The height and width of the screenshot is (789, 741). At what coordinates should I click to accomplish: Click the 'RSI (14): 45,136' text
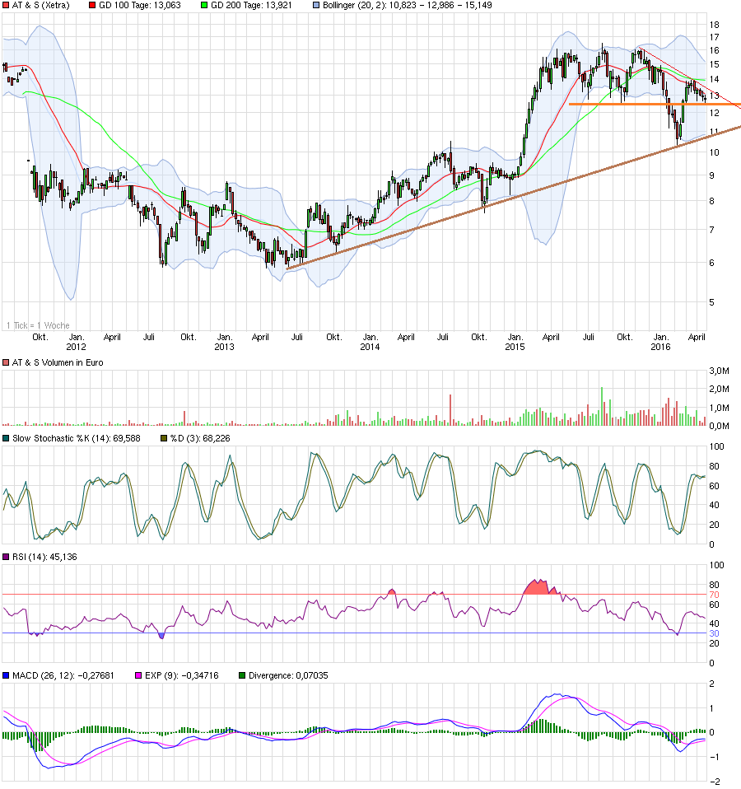pos(45,555)
